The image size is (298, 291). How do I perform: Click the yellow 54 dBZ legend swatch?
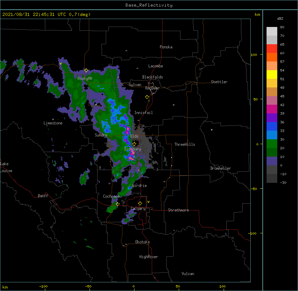pyautogui.click(x=272, y=74)
